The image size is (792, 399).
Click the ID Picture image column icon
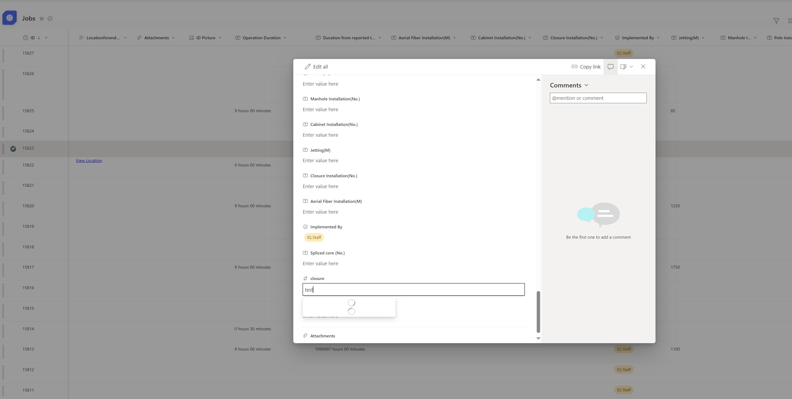tap(191, 38)
